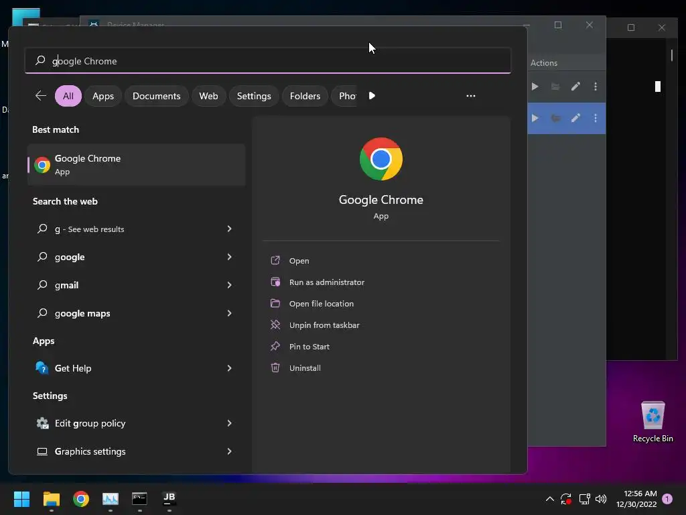This screenshot has height=515, width=686.
Task: Click play icon in first Actions row
Action: click(x=535, y=87)
